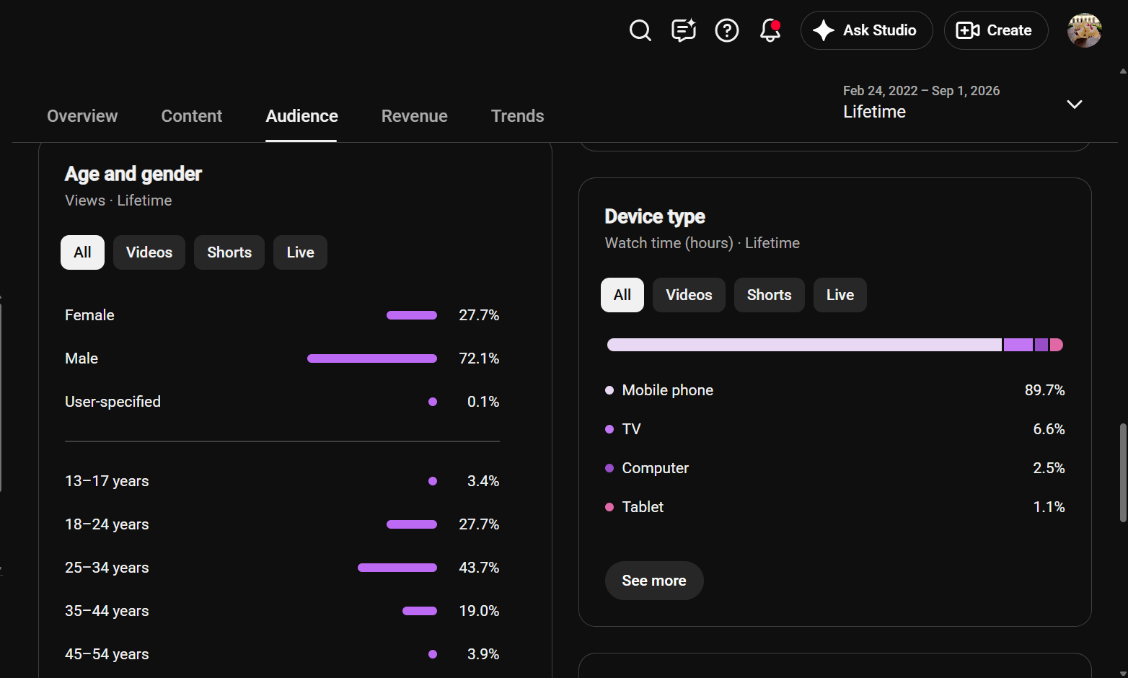This screenshot has height=678, width=1128.
Task: Expand the Lifetime date range dropdown
Action: (1074, 104)
